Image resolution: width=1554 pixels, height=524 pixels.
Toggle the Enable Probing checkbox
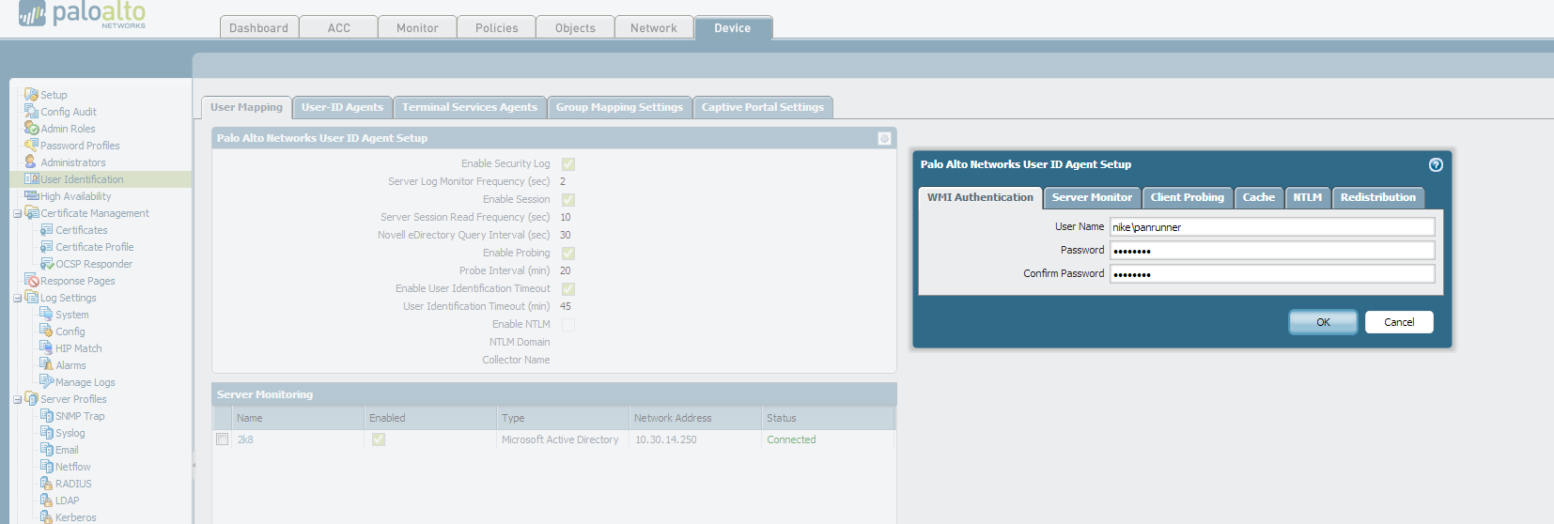click(x=568, y=254)
